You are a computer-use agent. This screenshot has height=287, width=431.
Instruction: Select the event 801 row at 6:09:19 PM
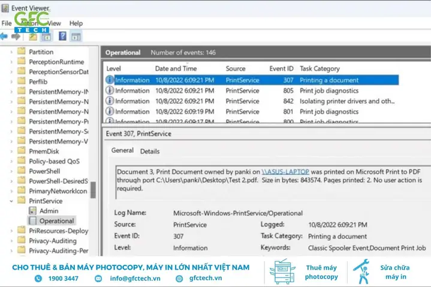tap(252, 111)
